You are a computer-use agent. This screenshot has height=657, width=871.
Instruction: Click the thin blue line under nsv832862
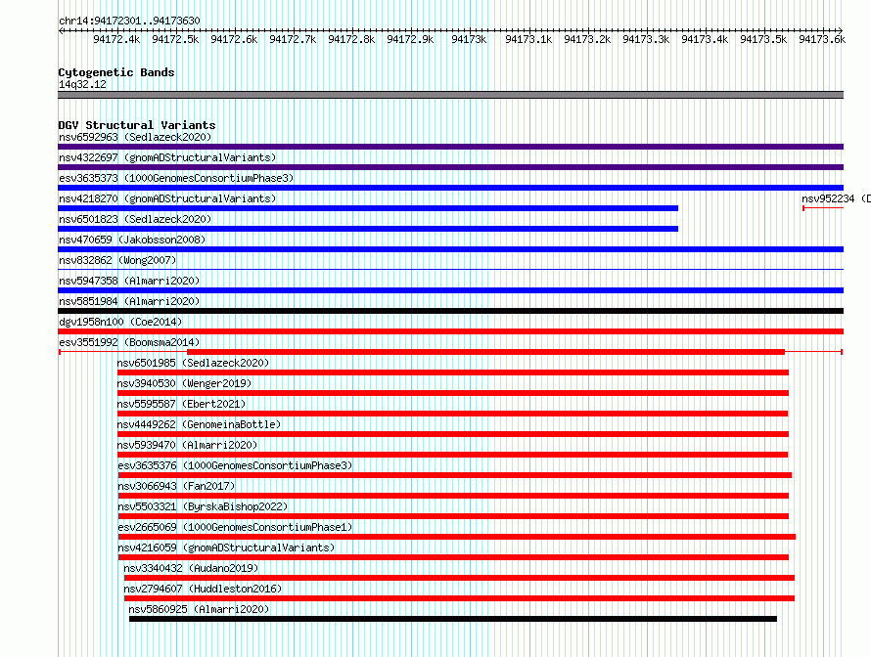tap(450, 270)
